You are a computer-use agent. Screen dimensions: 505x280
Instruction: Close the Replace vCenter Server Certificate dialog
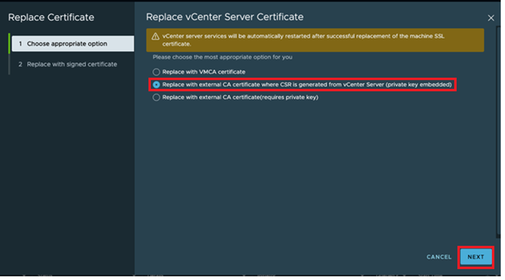coord(491,18)
